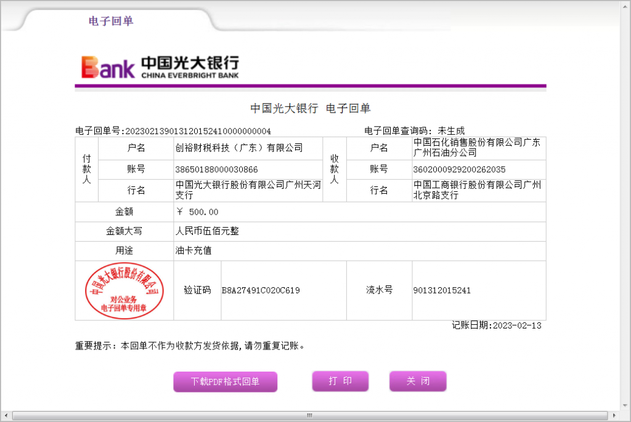The image size is (631, 422).
Task: Click the 关闭 close button
Action: point(417,381)
